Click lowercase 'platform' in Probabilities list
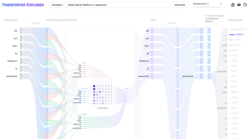Image resolution: width=252 pixels, height=139 pixels. point(222,108)
